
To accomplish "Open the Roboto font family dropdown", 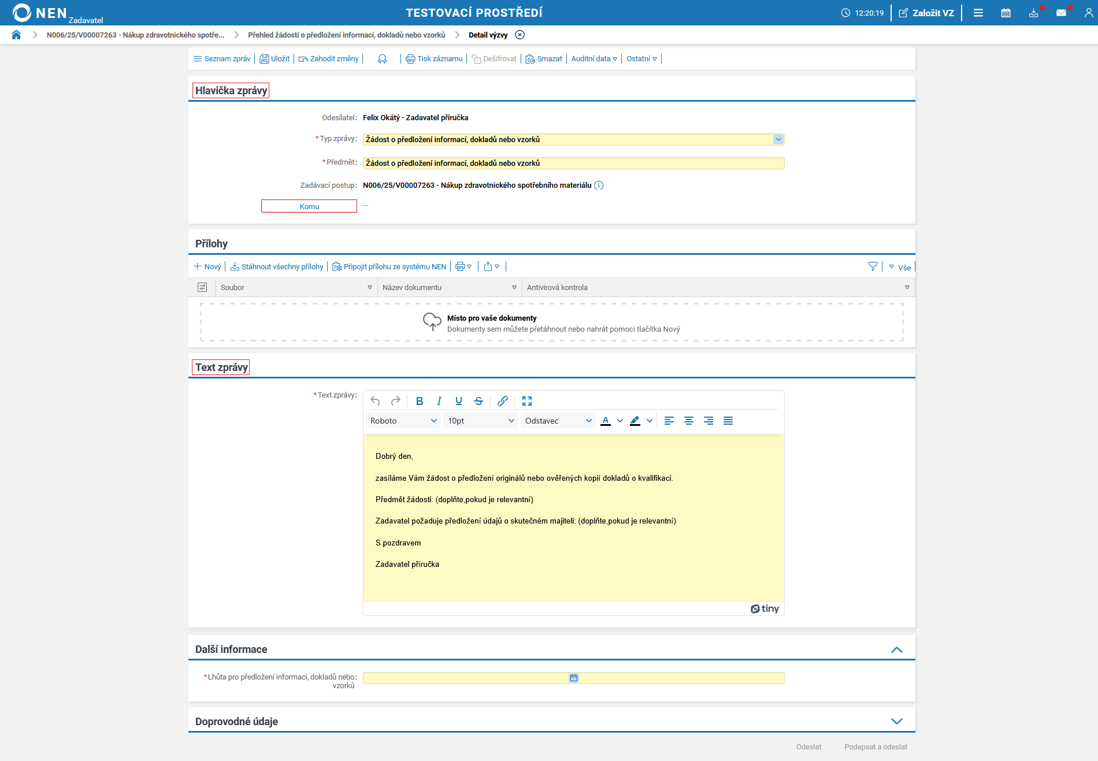I will pyautogui.click(x=403, y=421).
